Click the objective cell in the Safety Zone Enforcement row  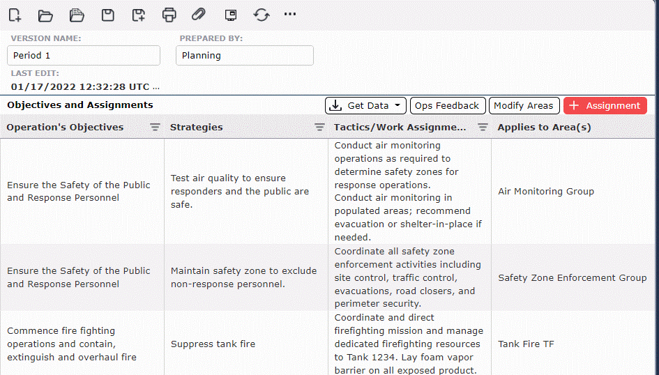coord(82,277)
